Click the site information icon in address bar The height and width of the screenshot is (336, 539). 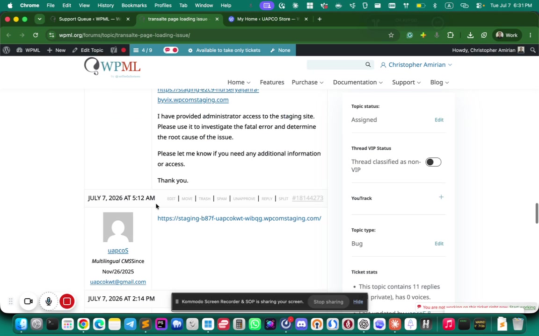tap(51, 35)
